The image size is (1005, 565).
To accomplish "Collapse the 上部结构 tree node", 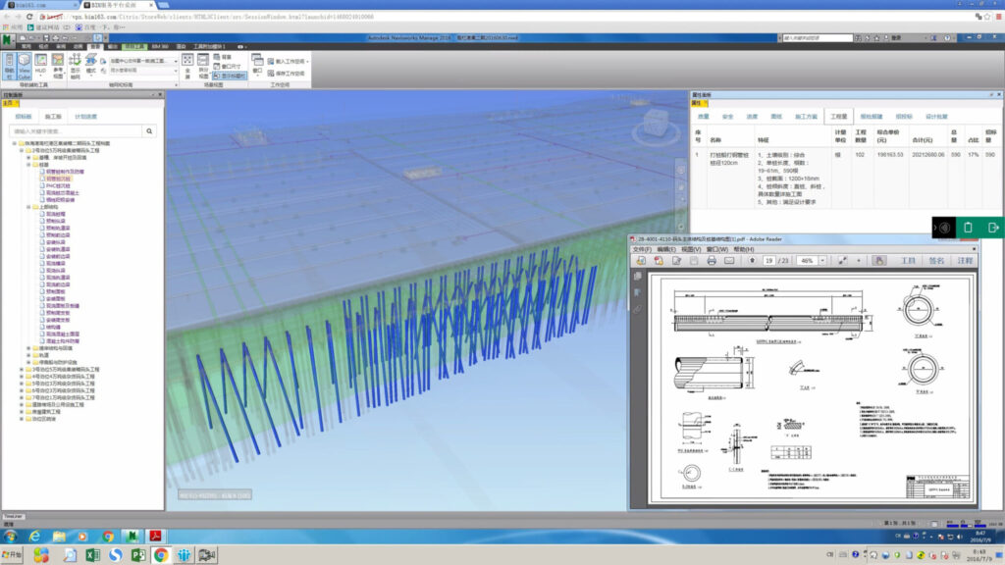I will click(x=29, y=207).
